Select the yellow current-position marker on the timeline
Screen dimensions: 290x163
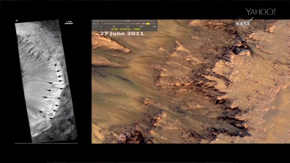click(x=148, y=24)
